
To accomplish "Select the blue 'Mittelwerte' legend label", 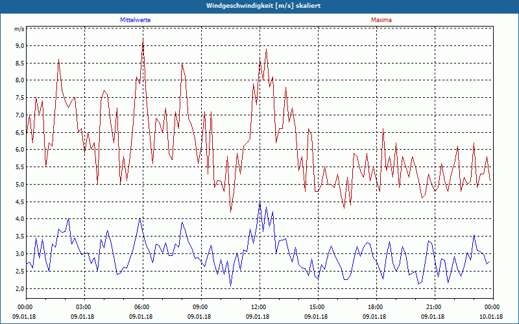I will click(x=136, y=20).
